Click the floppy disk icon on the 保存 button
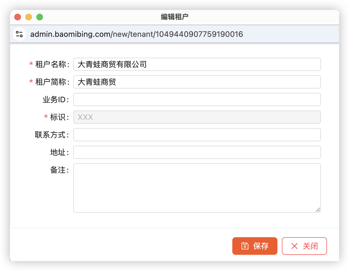 (x=245, y=246)
